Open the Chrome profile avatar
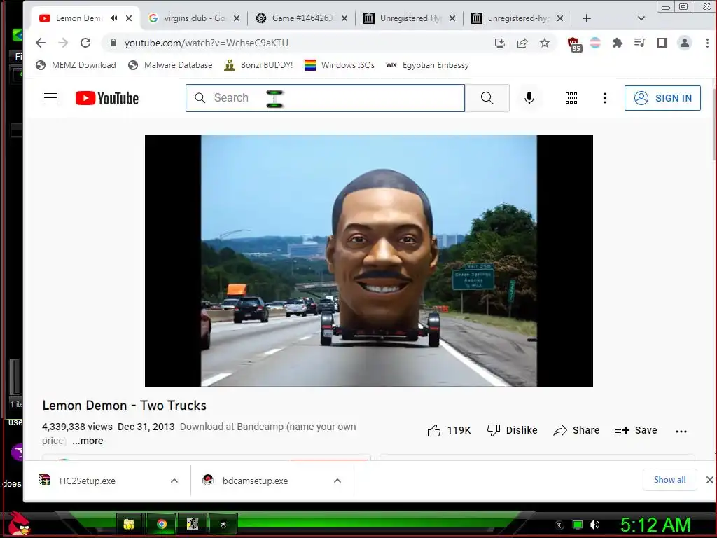Viewport: 717px width, 538px height. tap(685, 43)
